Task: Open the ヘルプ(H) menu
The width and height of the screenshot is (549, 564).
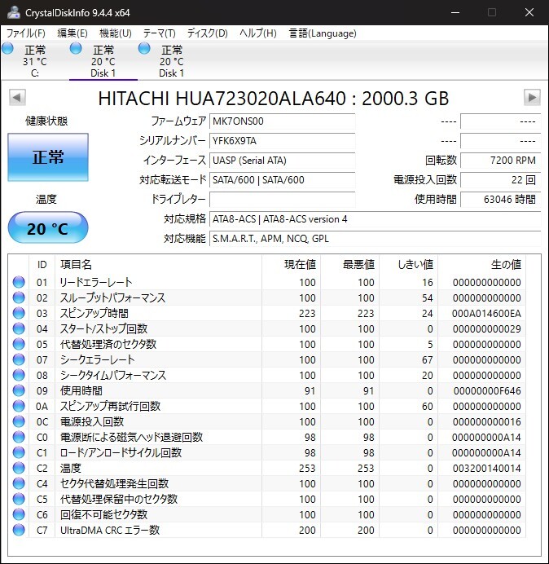Action: (x=258, y=33)
